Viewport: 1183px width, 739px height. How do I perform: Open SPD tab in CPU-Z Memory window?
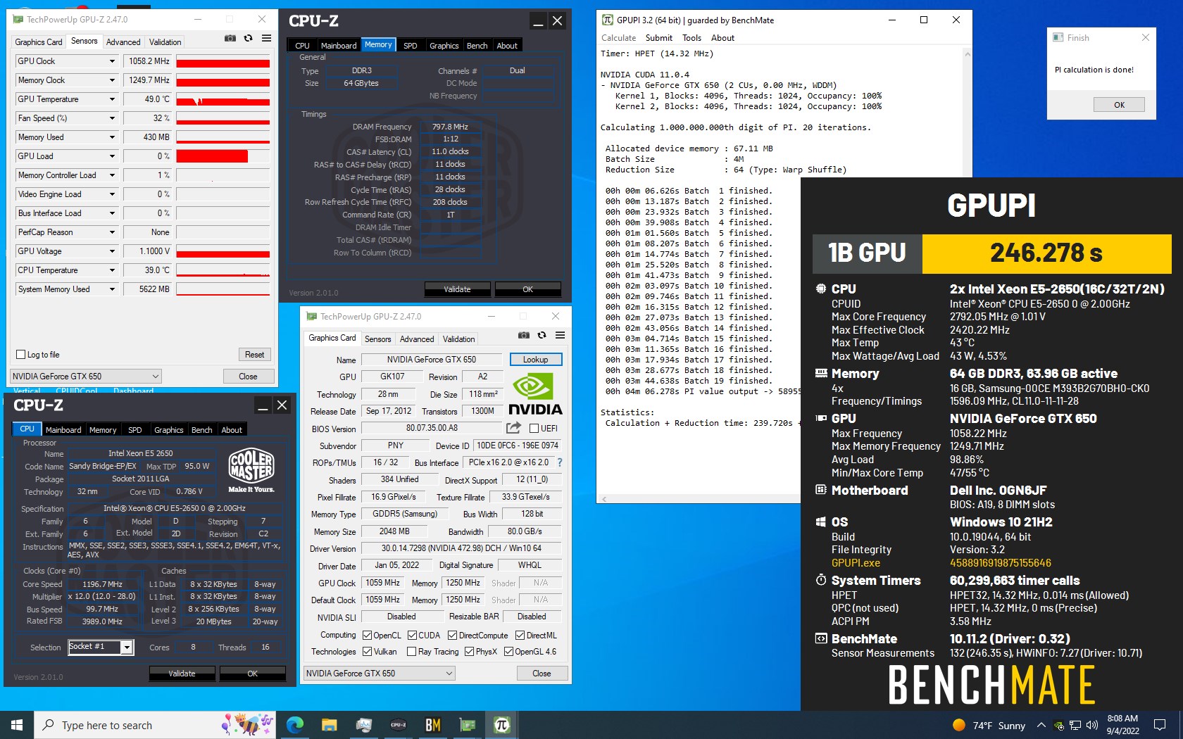click(x=410, y=46)
